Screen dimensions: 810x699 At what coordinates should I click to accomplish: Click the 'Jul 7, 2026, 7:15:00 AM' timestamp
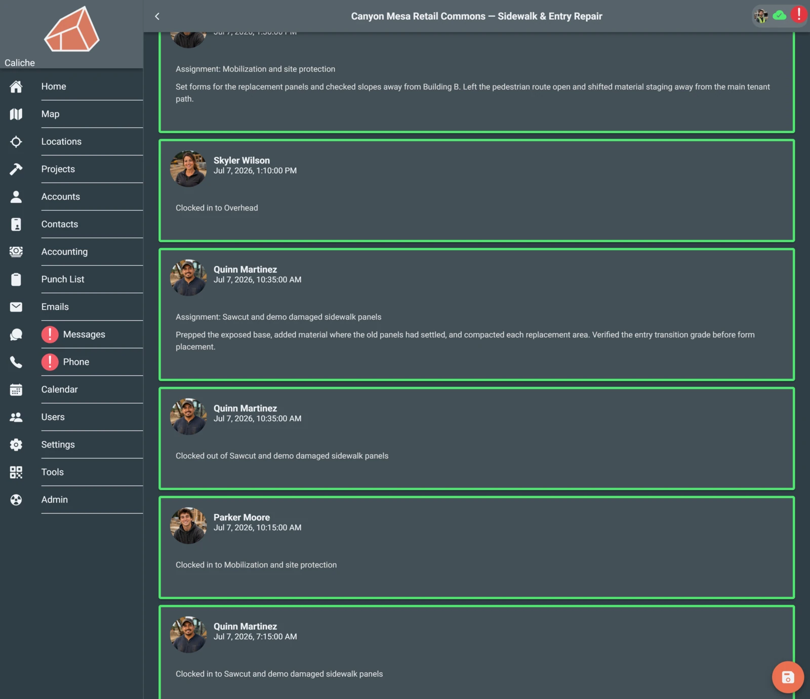coord(255,637)
